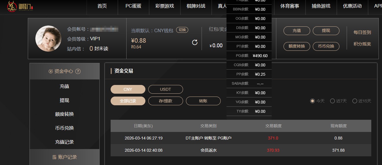
Task: Open 币币兑换 in the left sidebar
Action: (65, 128)
